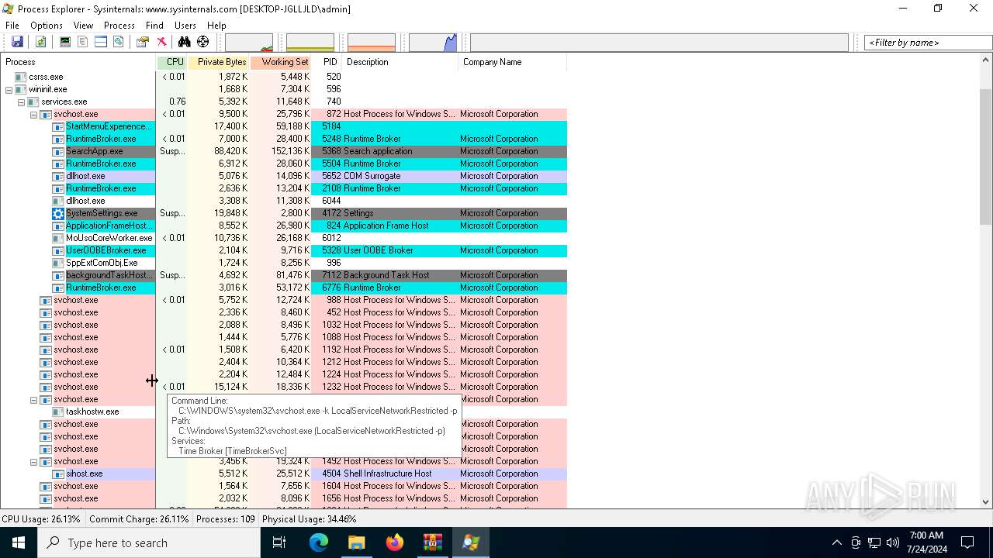Image resolution: width=993 pixels, height=558 pixels.
Task: Open the orange physical memory mini graph
Action: (372, 43)
